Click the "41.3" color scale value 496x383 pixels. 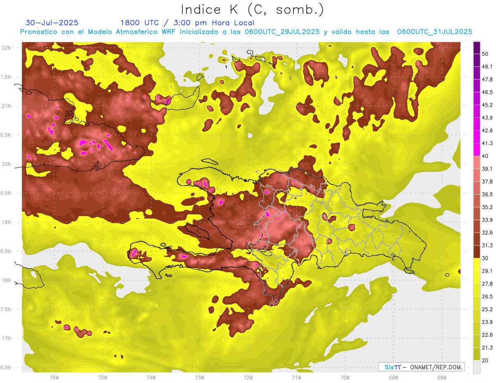point(487,143)
